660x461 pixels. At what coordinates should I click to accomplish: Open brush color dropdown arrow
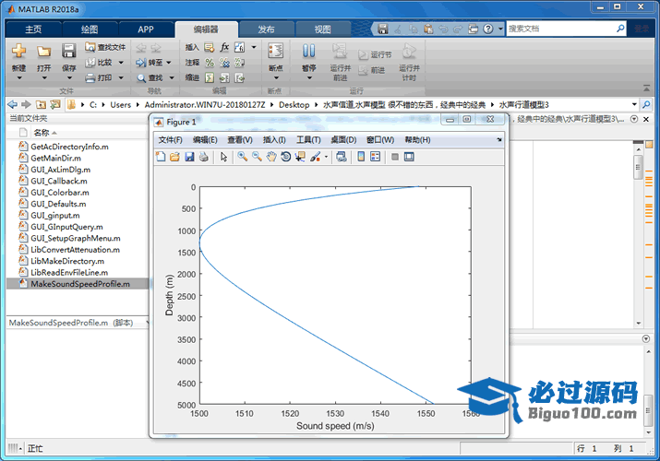click(x=326, y=157)
